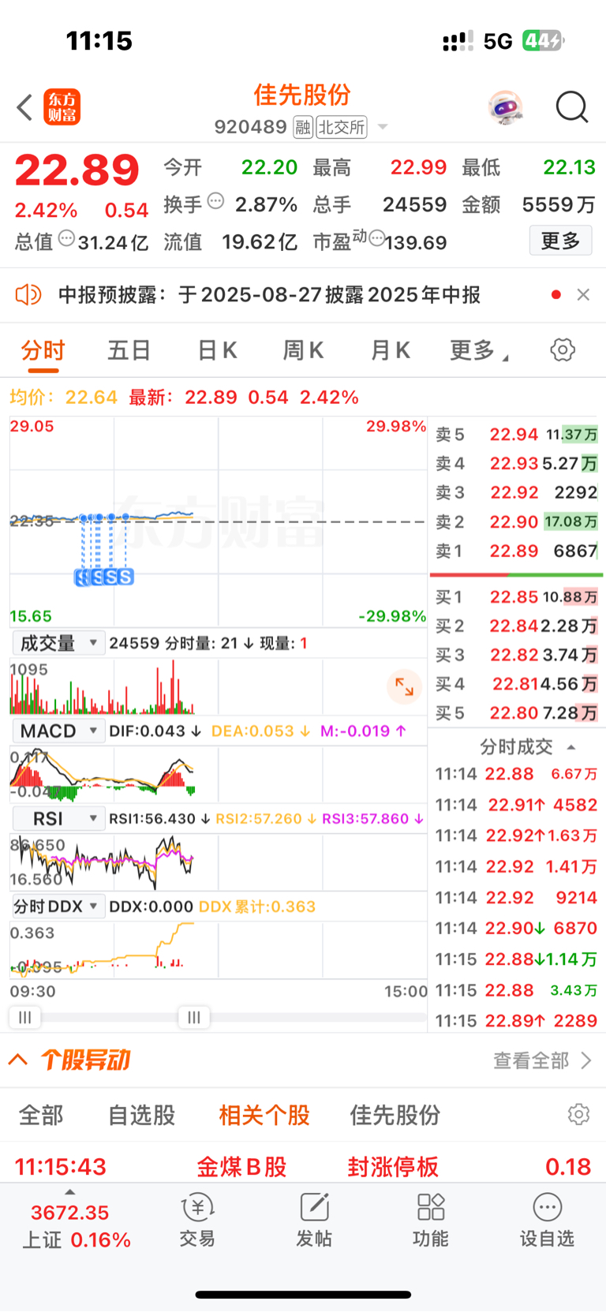
Task: Switch to 五日 chart tab
Action: pos(129,349)
